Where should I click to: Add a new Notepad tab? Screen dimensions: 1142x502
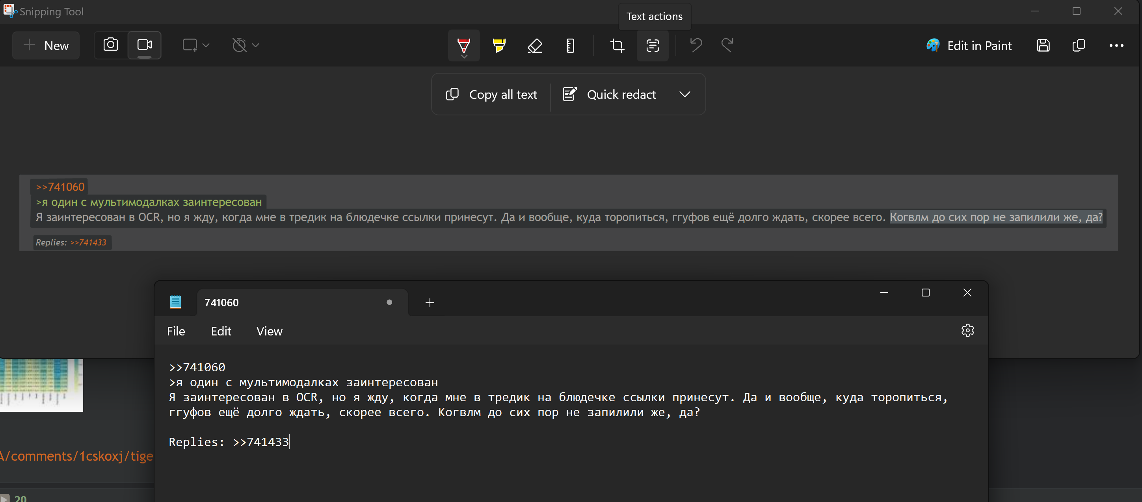click(x=429, y=303)
